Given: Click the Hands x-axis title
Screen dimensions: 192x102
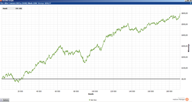Looking at the screenshot, I should (91, 94).
